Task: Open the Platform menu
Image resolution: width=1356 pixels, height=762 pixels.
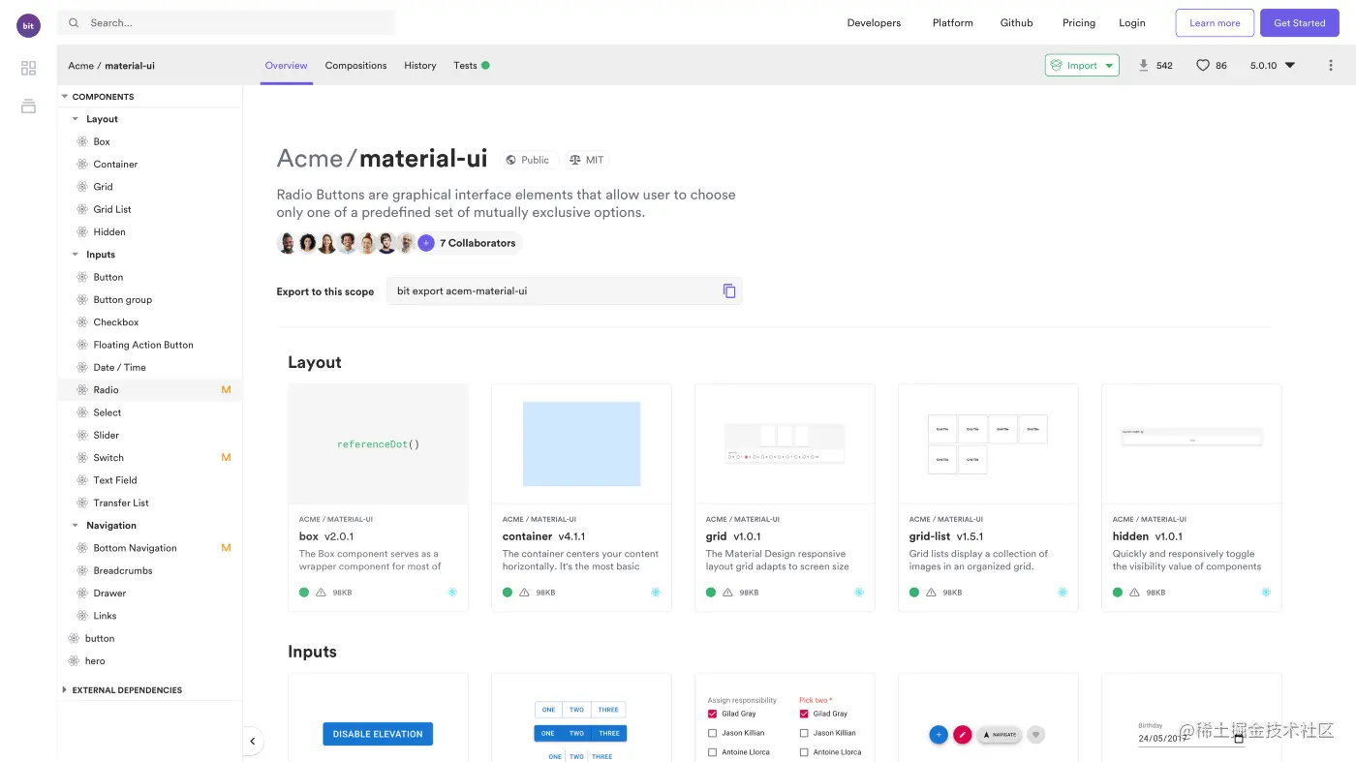Action: pos(953,22)
